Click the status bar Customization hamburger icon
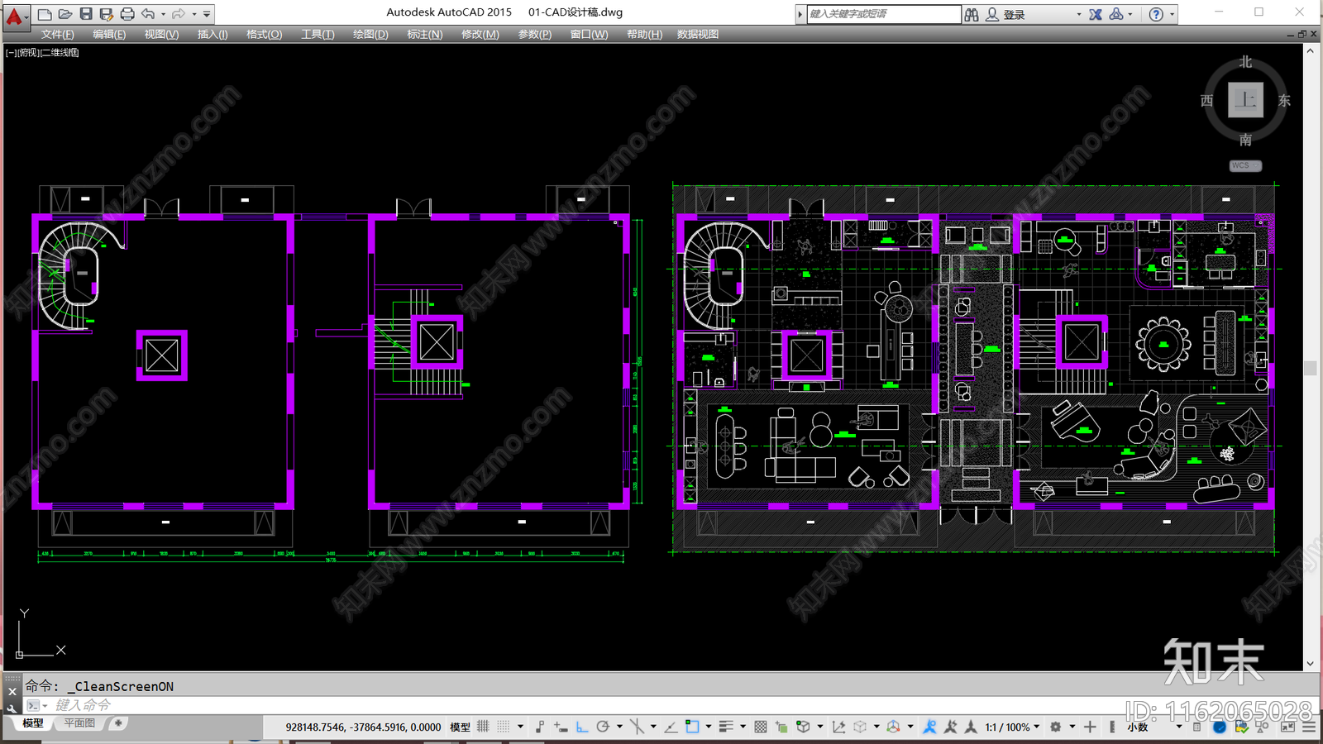The width and height of the screenshot is (1323, 744). pyautogui.click(x=1308, y=727)
